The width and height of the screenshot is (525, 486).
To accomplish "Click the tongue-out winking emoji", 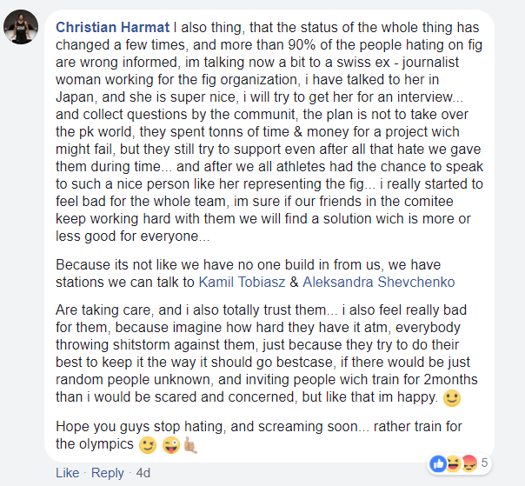I will (x=169, y=444).
